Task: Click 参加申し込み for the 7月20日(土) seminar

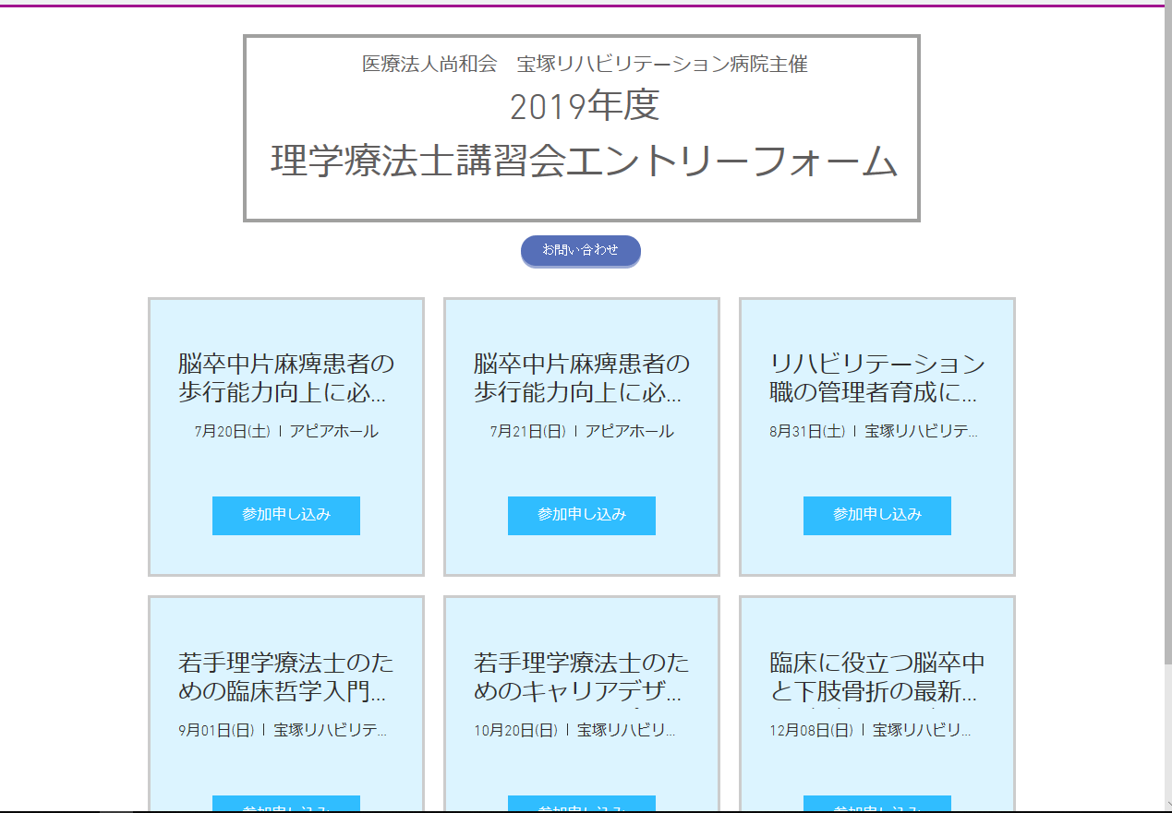Action: [286, 515]
